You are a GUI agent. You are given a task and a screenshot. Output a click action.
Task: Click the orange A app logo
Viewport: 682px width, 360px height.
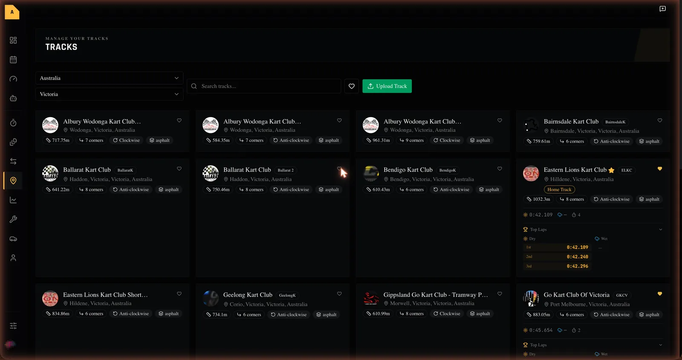12,12
